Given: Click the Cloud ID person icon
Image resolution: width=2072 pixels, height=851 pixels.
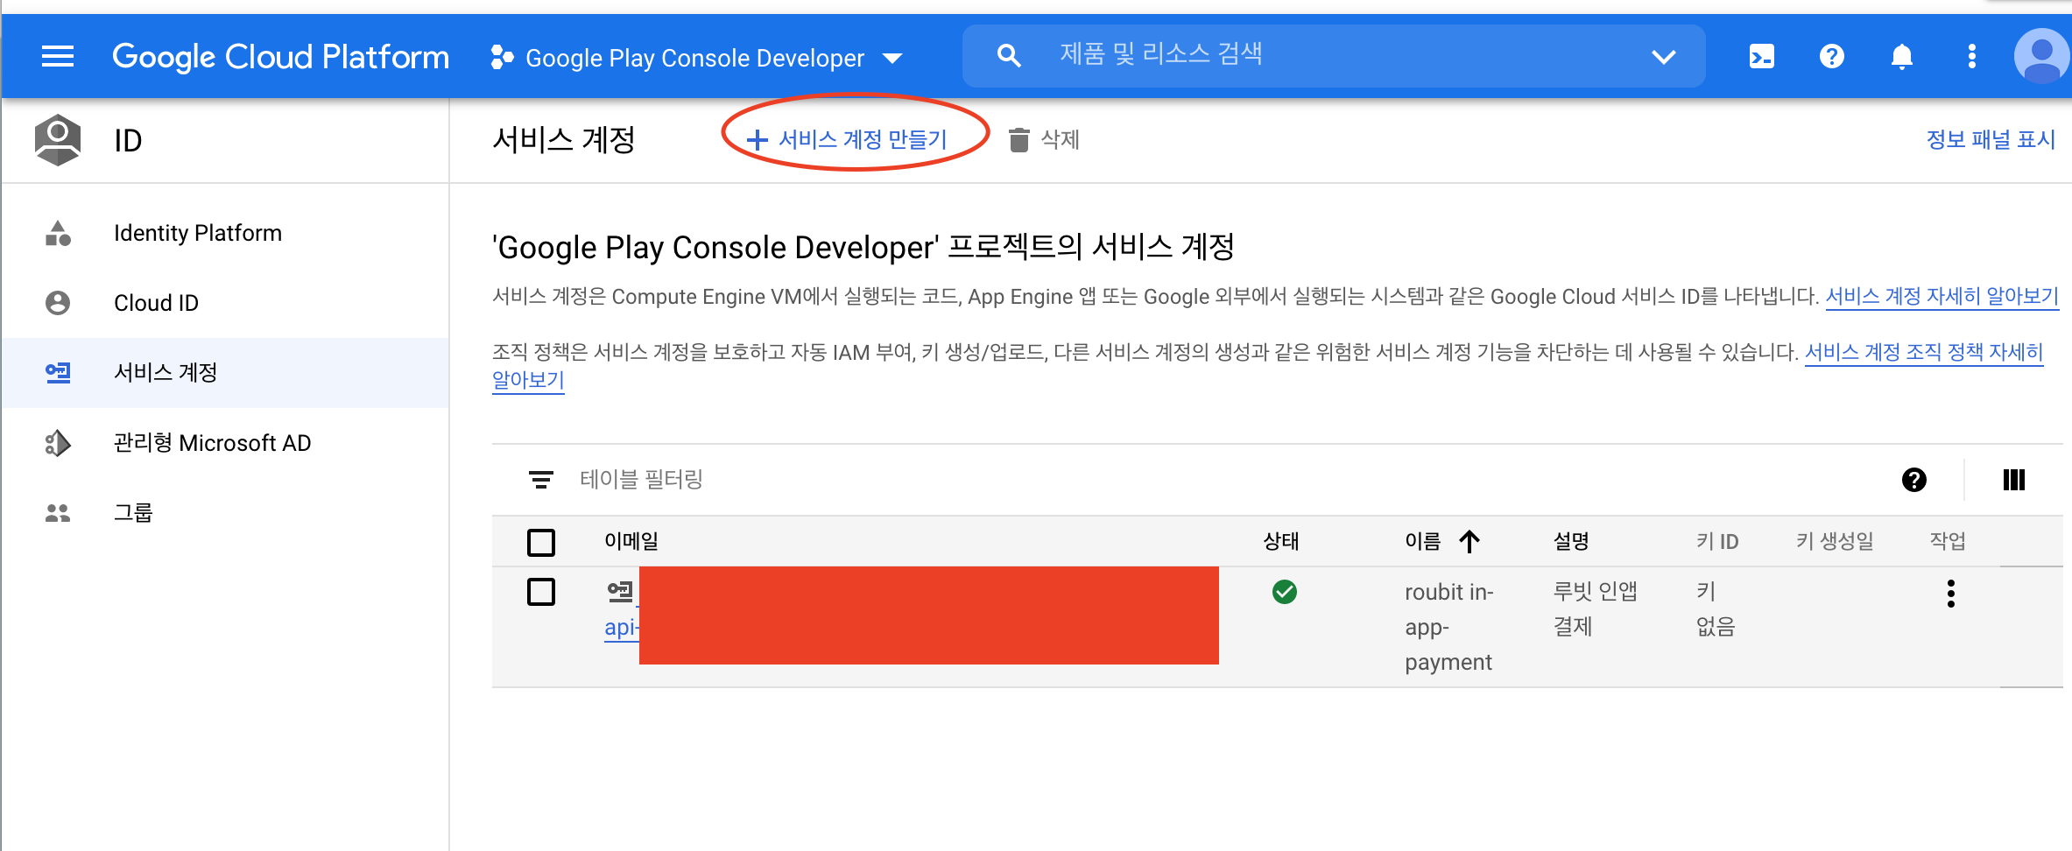Looking at the screenshot, I should [58, 303].
